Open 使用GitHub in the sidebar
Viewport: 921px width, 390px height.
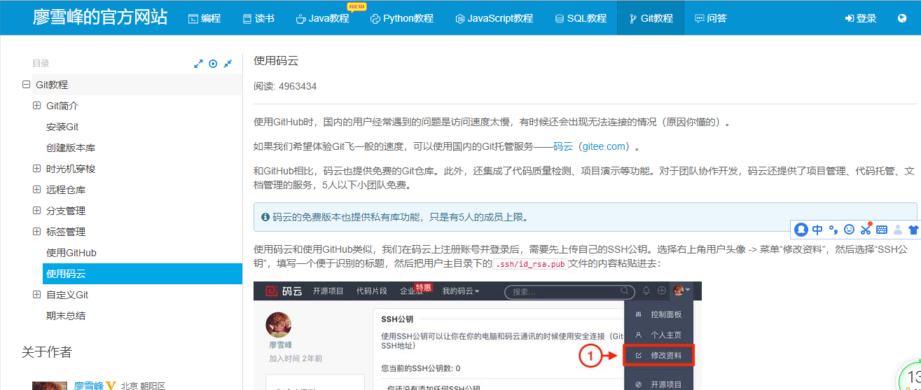tap(71, 253)
